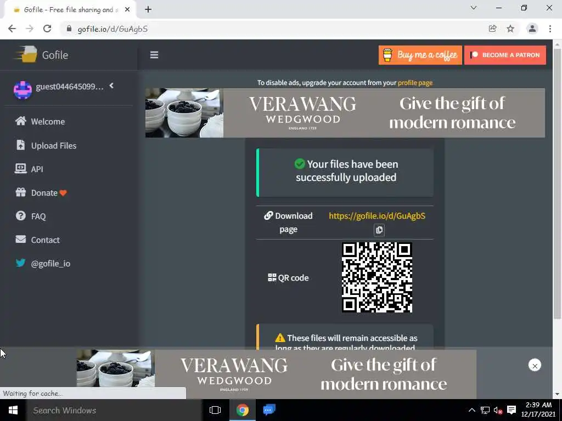Open the Action Center notifications
Screen dimensions: 562x421
tap(512, 410)
